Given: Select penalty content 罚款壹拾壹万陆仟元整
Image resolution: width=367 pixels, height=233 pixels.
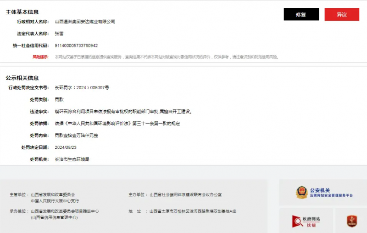Looking at the screenshot, I should point(76,136).
